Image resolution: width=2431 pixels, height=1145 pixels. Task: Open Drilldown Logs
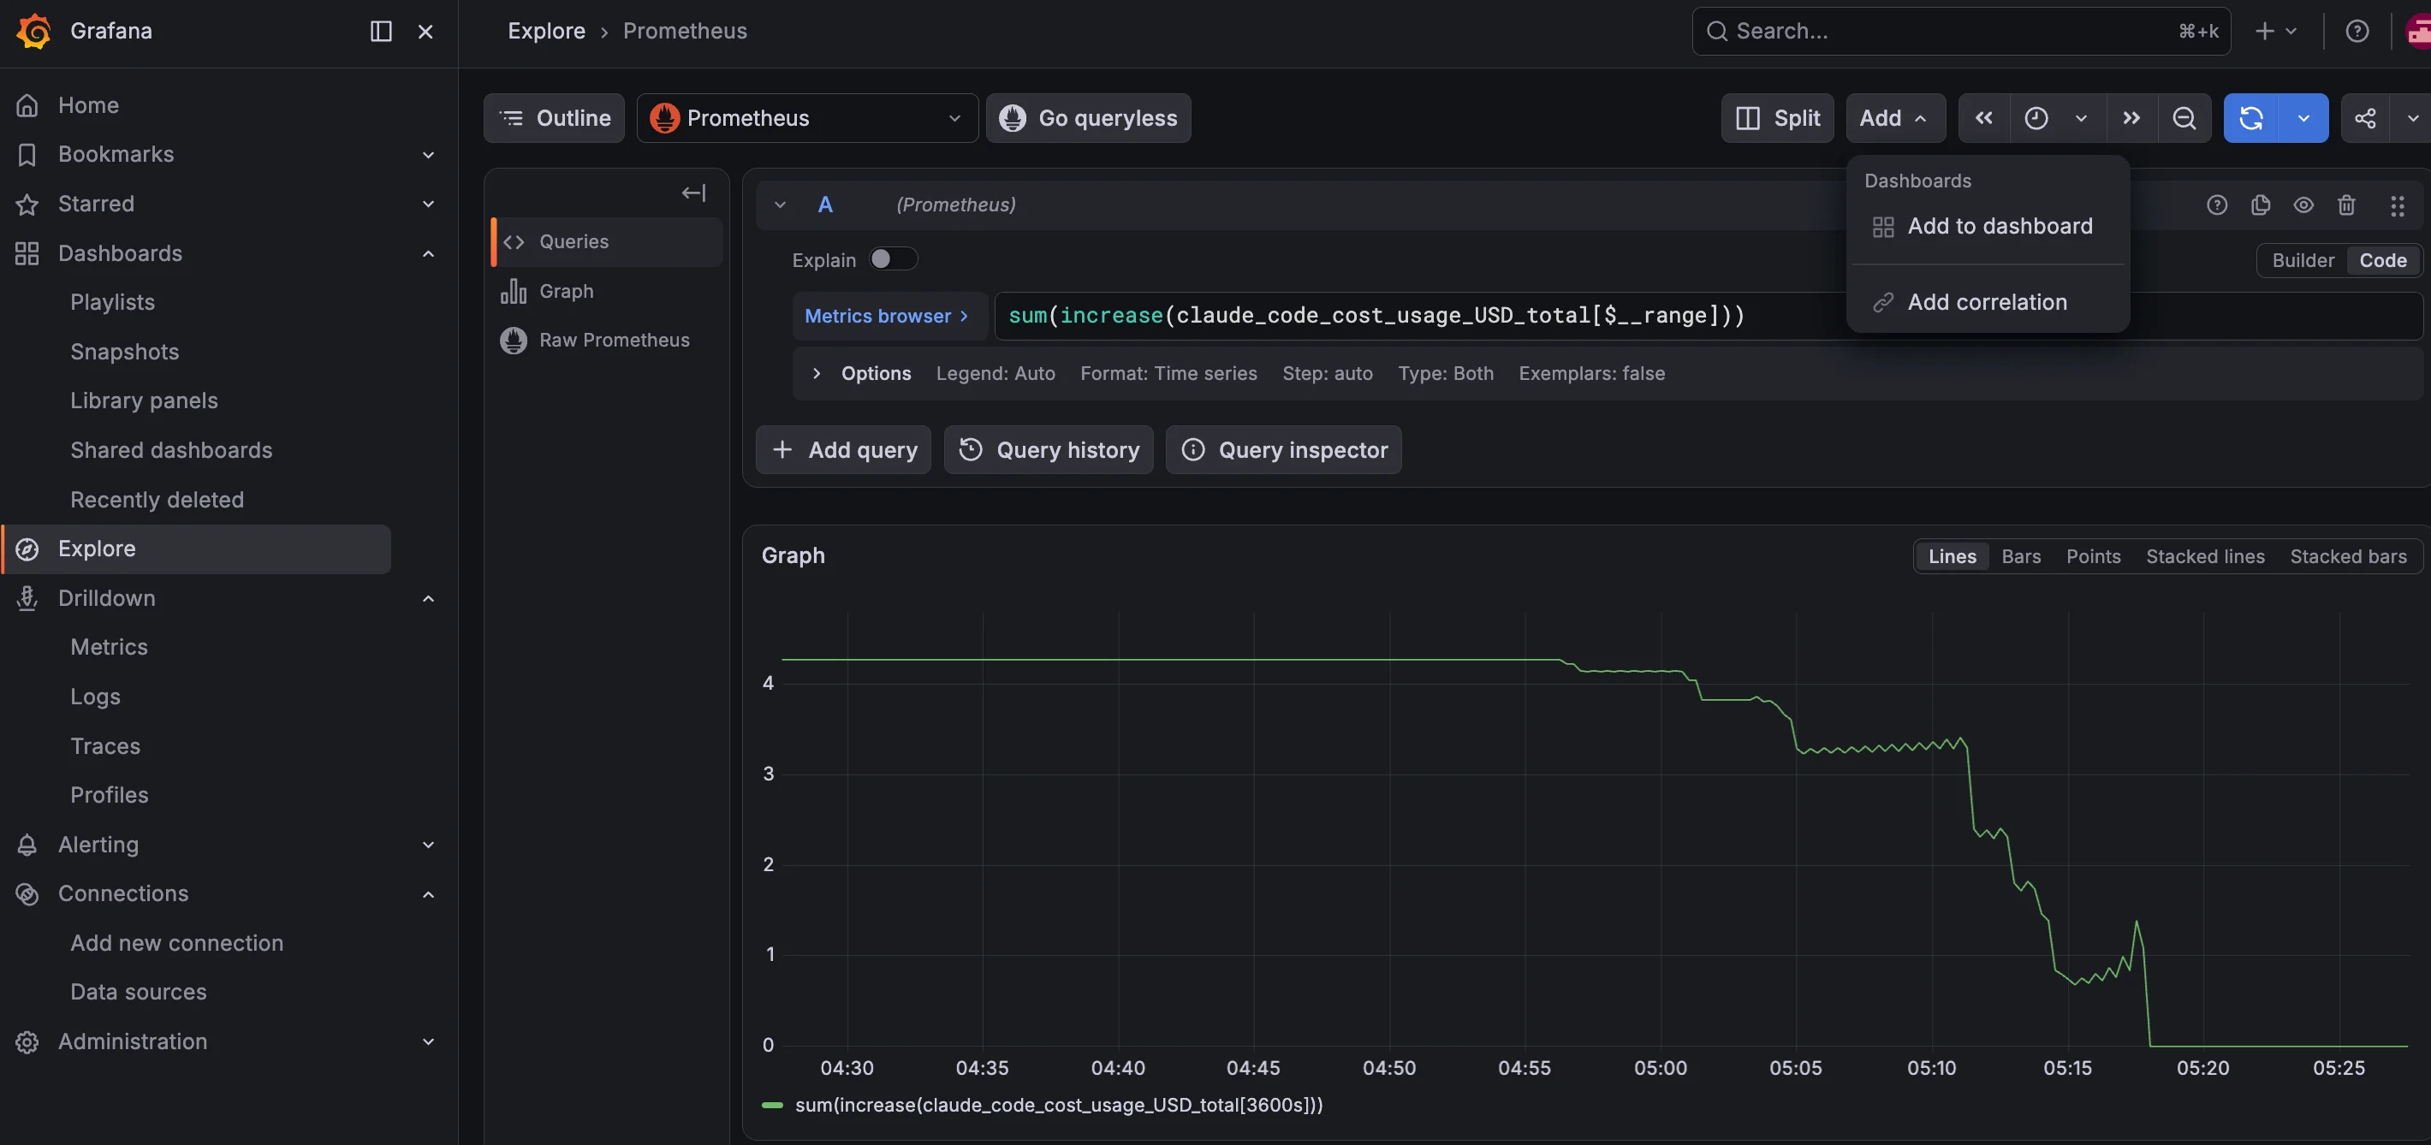(95, 697)
